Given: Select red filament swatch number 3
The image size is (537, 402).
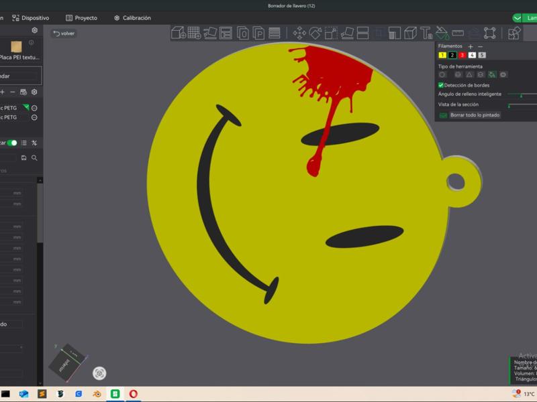Looking at the screenshot, I should point(462,55).
